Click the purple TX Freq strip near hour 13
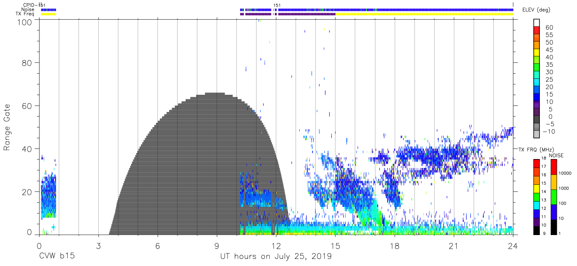 point(306,14)
